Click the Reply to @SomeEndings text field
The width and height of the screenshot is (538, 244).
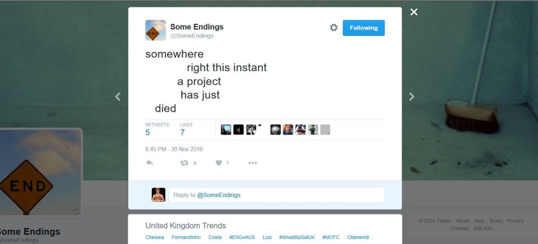click(276, 195)
